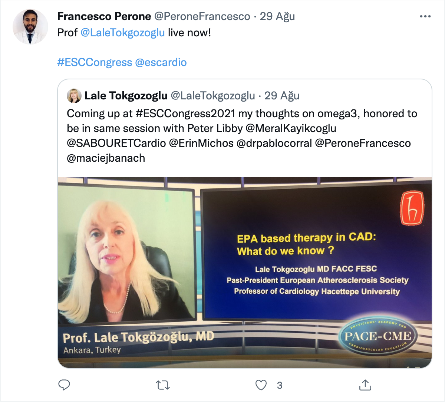Open the @LaleTokgozoglu mention link

[x=122, y=33]
